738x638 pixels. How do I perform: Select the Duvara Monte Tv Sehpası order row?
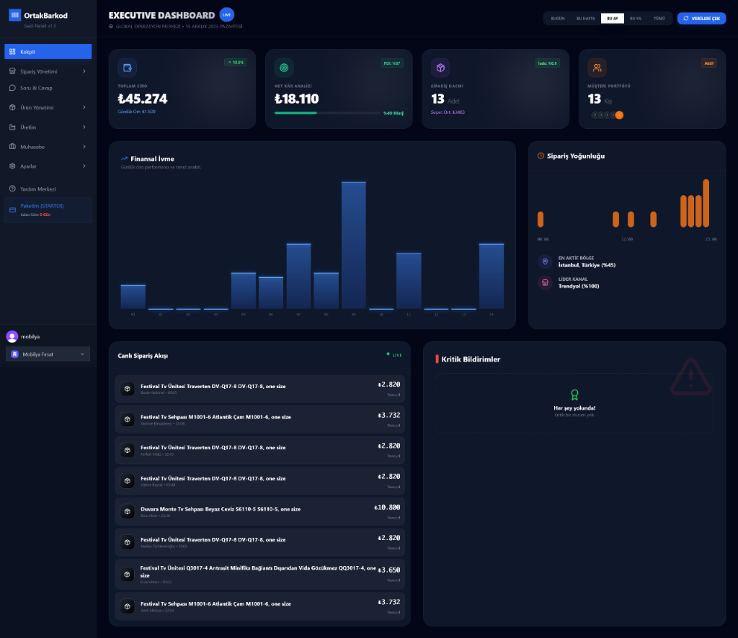pos(259,512)
